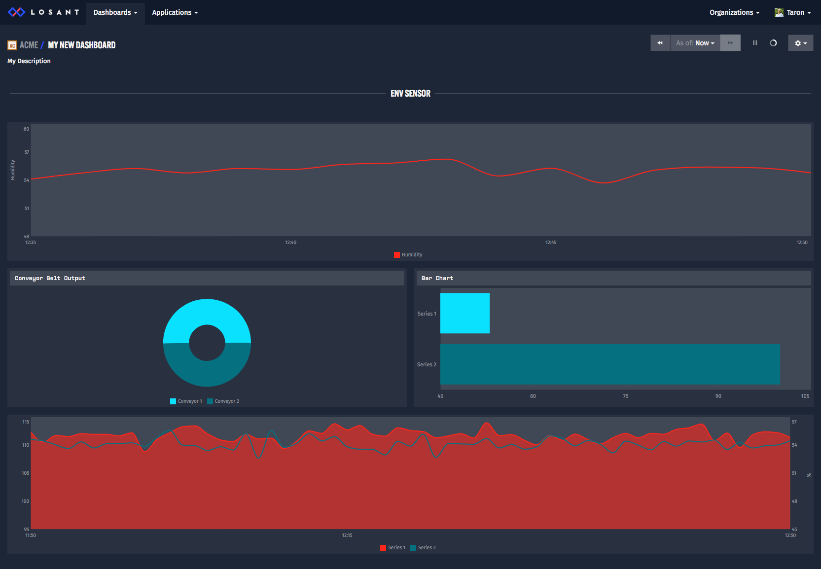Click the ACME organization avatar icon
The height and width of the screenshot is (569, 821).
[x=12, y=45]
